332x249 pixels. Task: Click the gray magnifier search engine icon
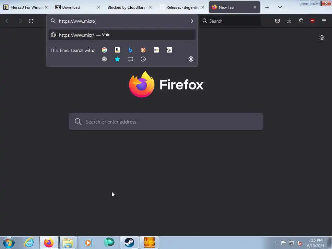(x=104, y=59)
